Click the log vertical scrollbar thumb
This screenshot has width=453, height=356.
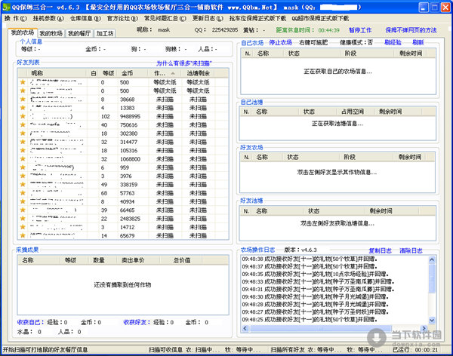click(432, 278)
